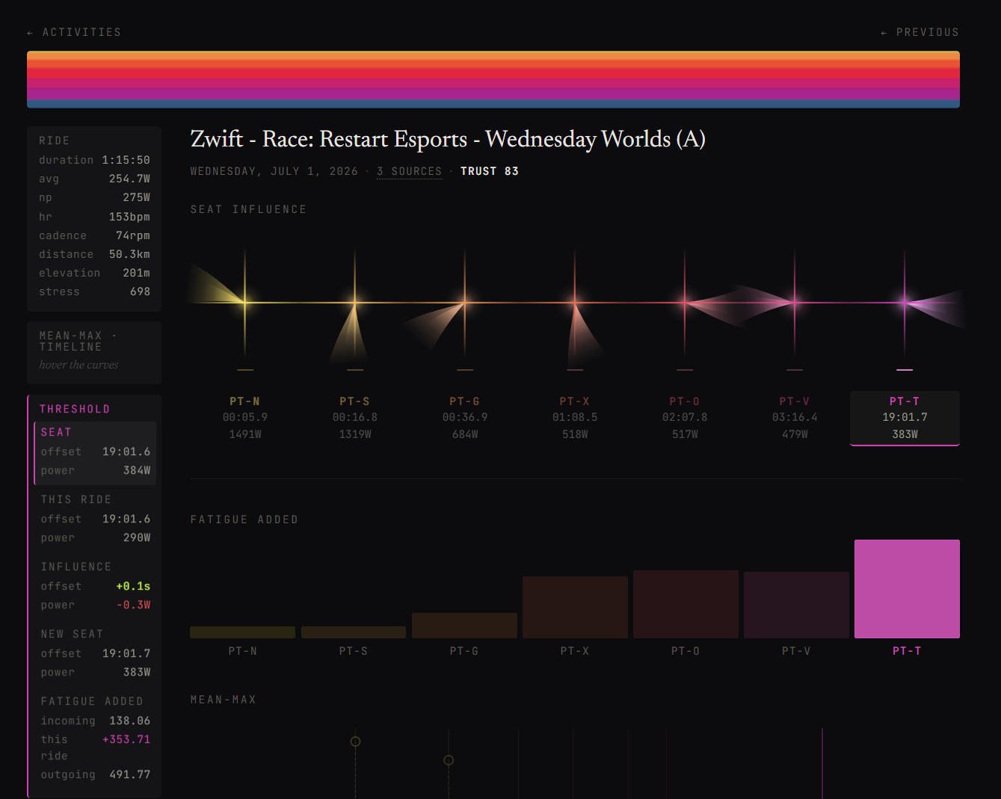
Task: Click the second mean-max circle marker
Action: tap(449, 760)
